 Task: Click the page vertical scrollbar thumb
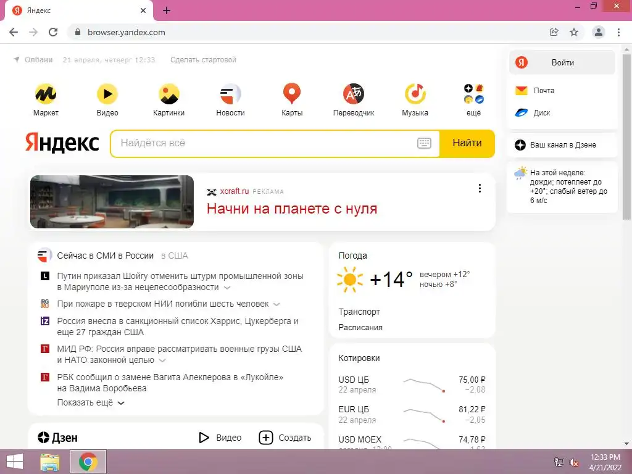tap(626, 137)
